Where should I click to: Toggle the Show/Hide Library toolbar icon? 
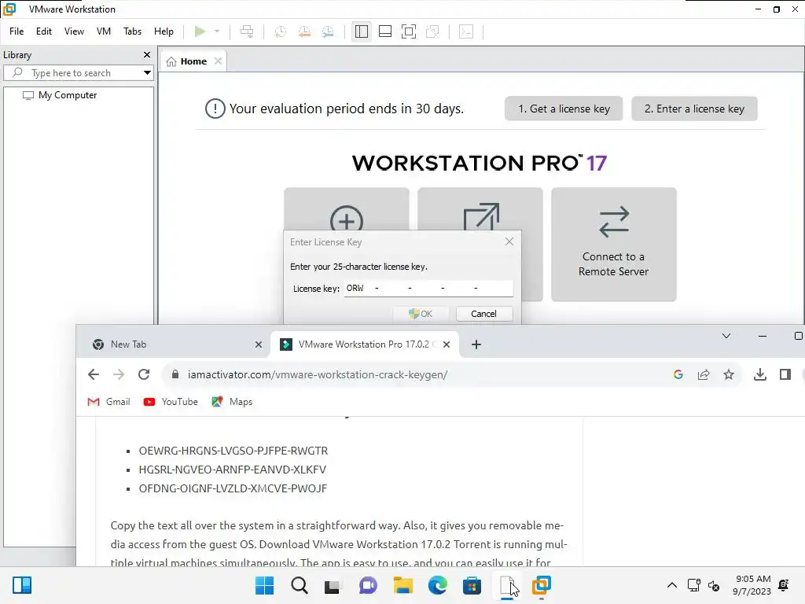362,31
